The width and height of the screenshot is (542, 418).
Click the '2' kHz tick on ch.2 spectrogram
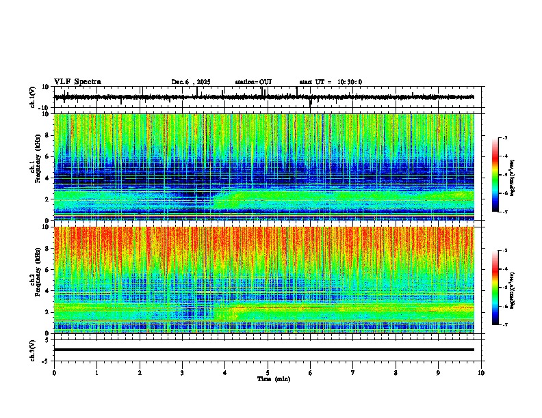[47, 312]
